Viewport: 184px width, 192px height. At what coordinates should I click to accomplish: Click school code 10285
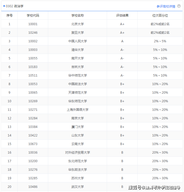33,179
